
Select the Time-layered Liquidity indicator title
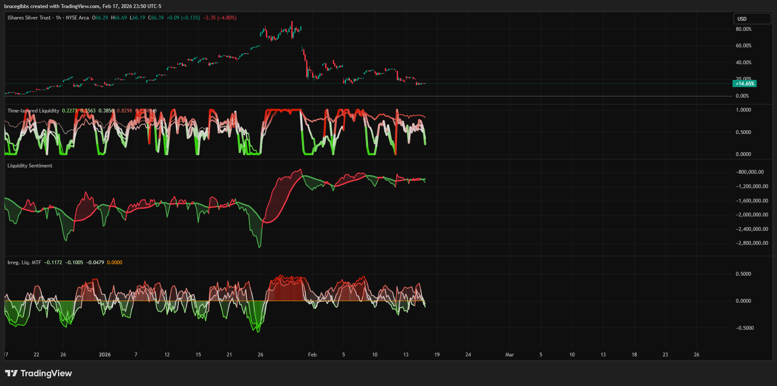[33, 111]
